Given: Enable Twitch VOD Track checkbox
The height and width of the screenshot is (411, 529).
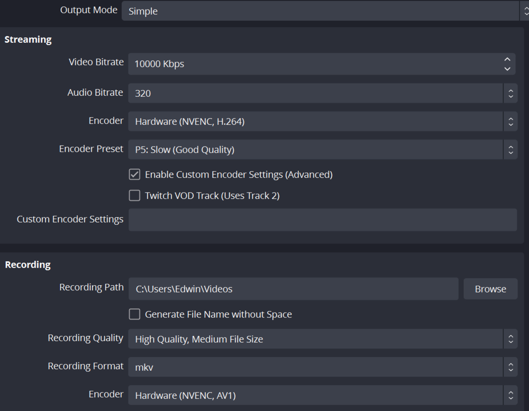Looking at the screenshot, I should click(135, 196).
